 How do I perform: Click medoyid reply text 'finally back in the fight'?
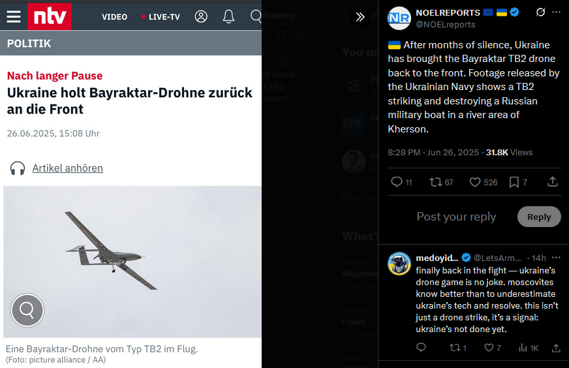point(487,299)
